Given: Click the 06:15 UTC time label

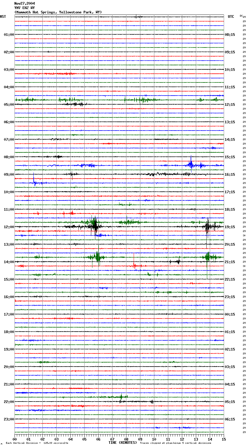Looking at the screenshot, I should (x=230, y=419).
